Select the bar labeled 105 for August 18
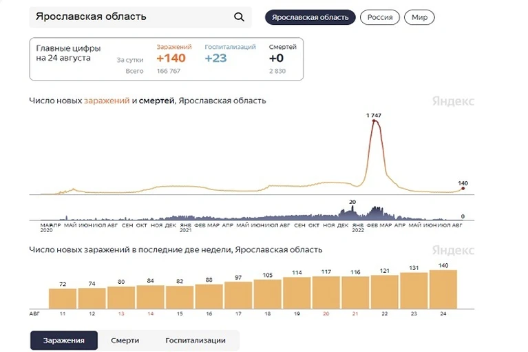The width and height of the screenshot is (528, 352). coord(267,294)
